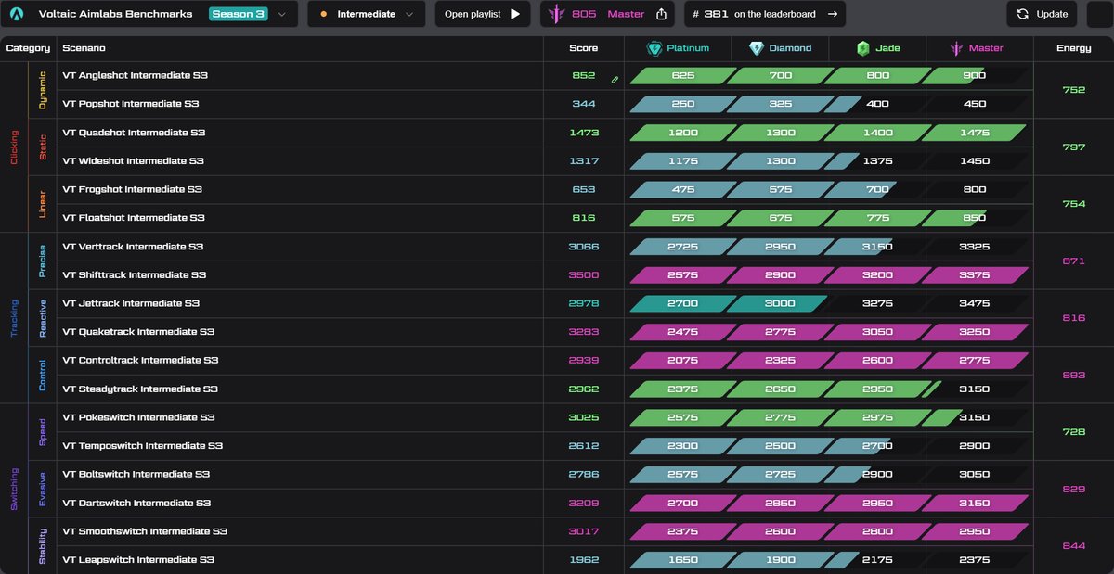Click the Stability subcategory label

tap(43, 546)
